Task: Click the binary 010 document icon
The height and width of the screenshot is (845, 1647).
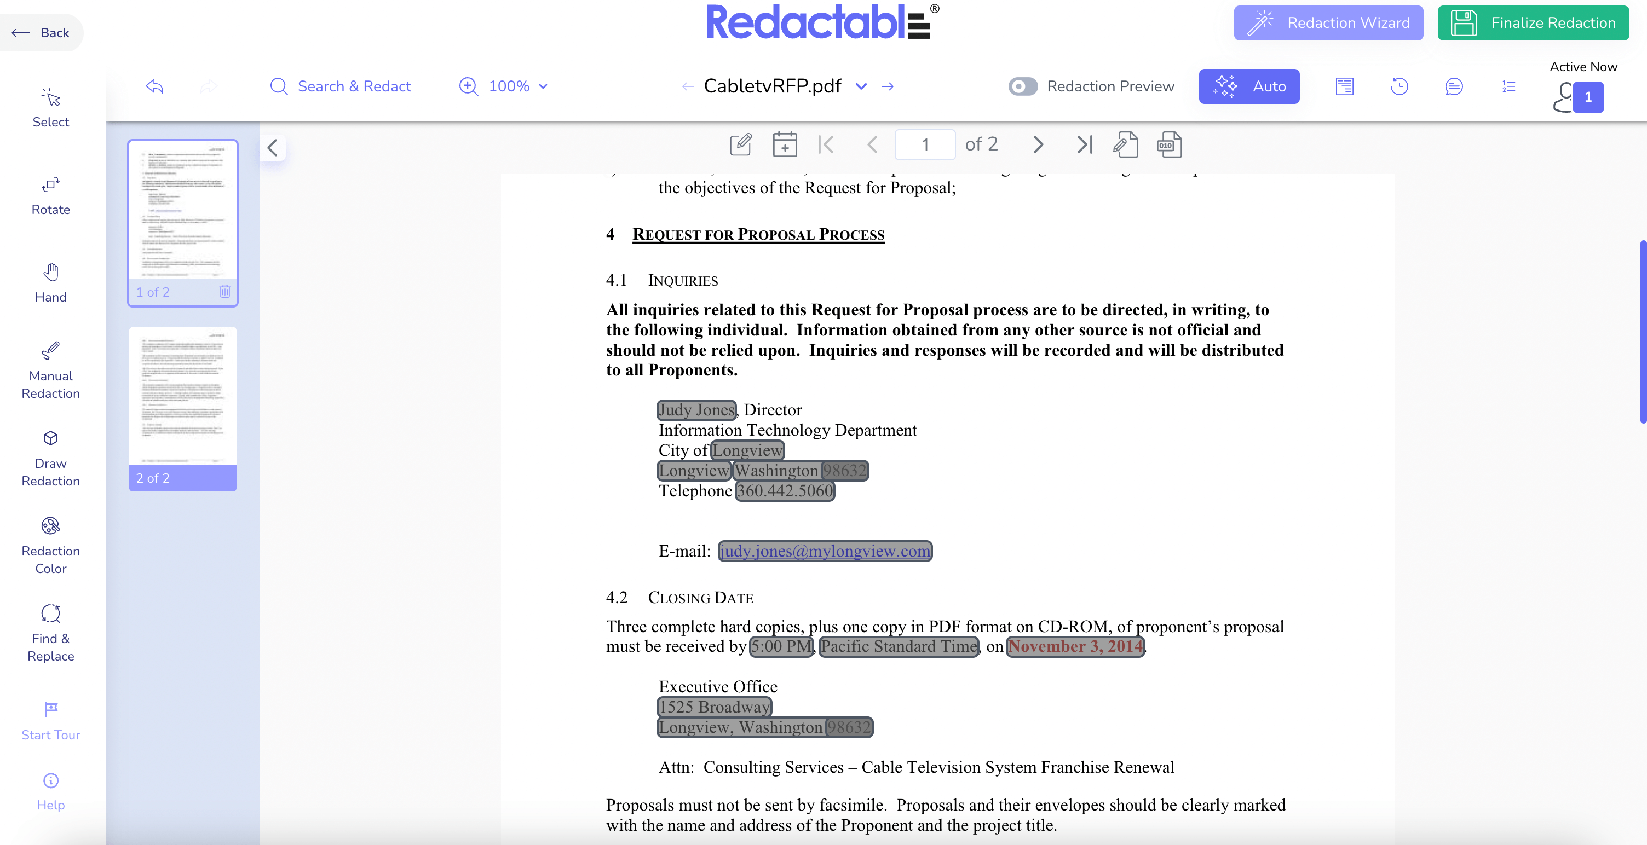Action: click(x=1169, y=144)
